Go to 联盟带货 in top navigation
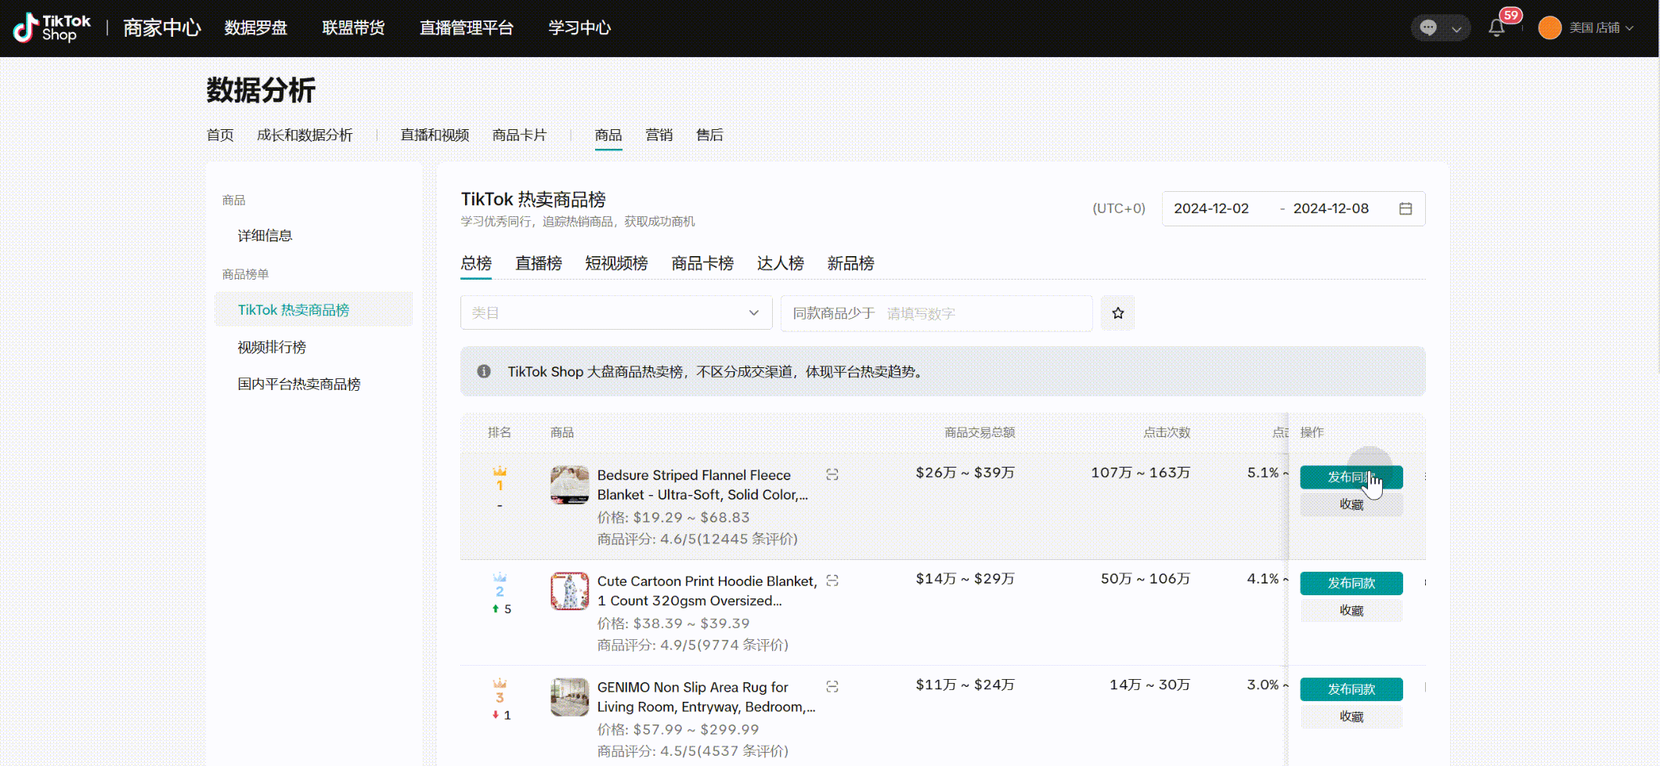This screenshot has height=766, width=1660. pos(353,28)
